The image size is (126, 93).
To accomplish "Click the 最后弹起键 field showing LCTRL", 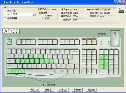I will click(78, 13).
